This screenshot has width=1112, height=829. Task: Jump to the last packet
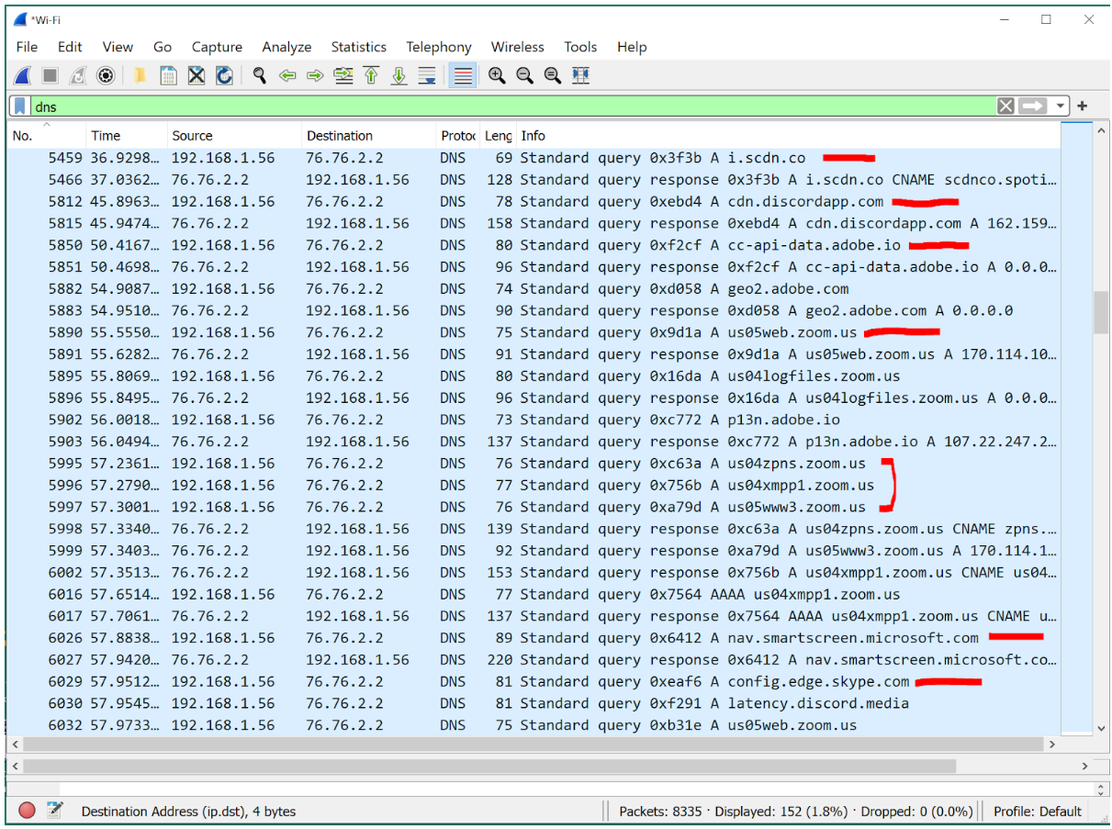[x=399, y=76]
